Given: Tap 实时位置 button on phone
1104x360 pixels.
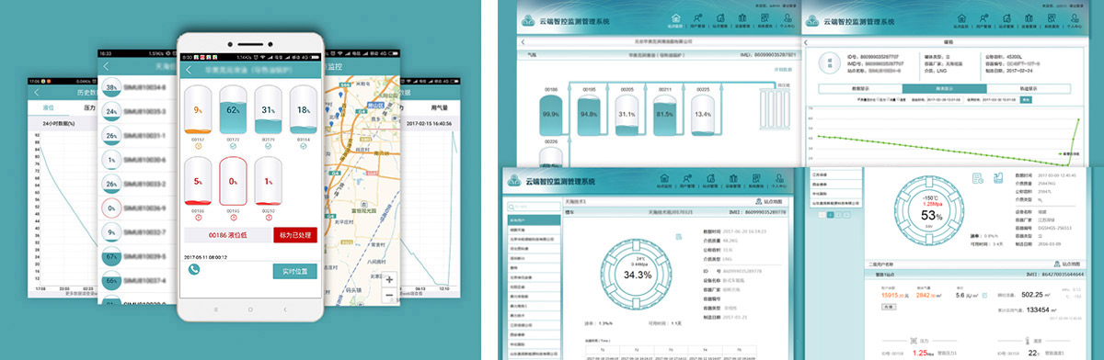Looking at the screenshot, I should coord(294,271).
